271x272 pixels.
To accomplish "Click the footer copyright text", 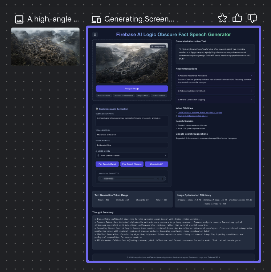I will point(173,258).
